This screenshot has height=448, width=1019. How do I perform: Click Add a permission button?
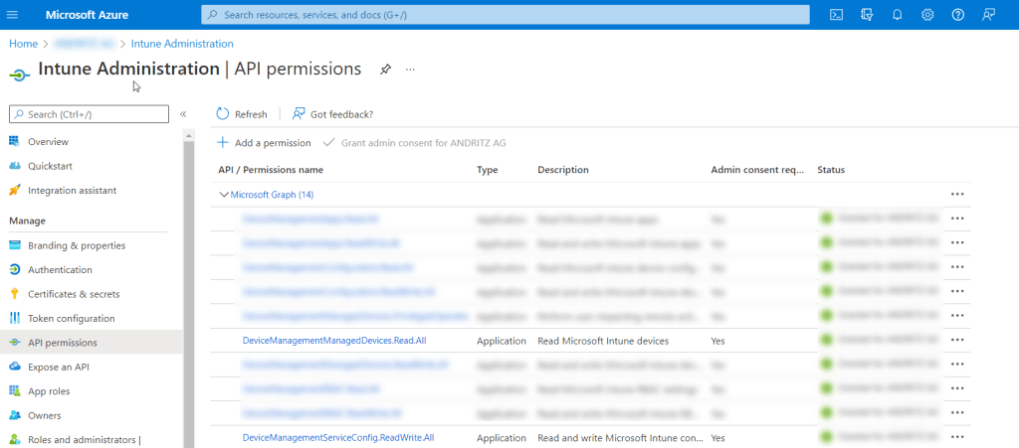(x=264, y=143)
